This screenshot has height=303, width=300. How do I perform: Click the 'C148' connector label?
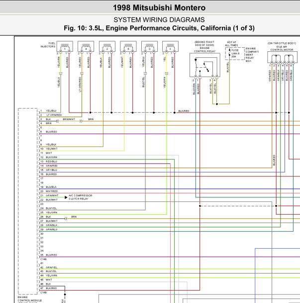tap(43, 259)
